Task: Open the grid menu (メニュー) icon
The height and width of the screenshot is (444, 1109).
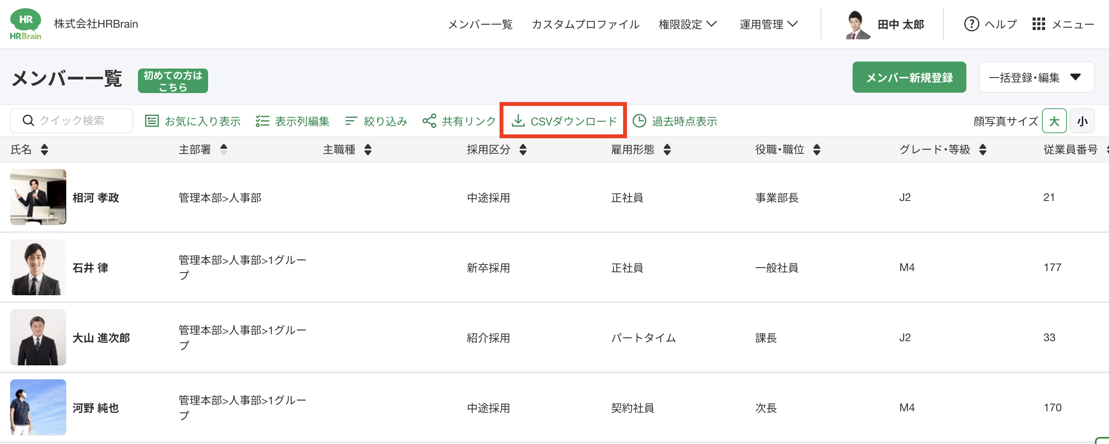Action: pos(1038,24)
